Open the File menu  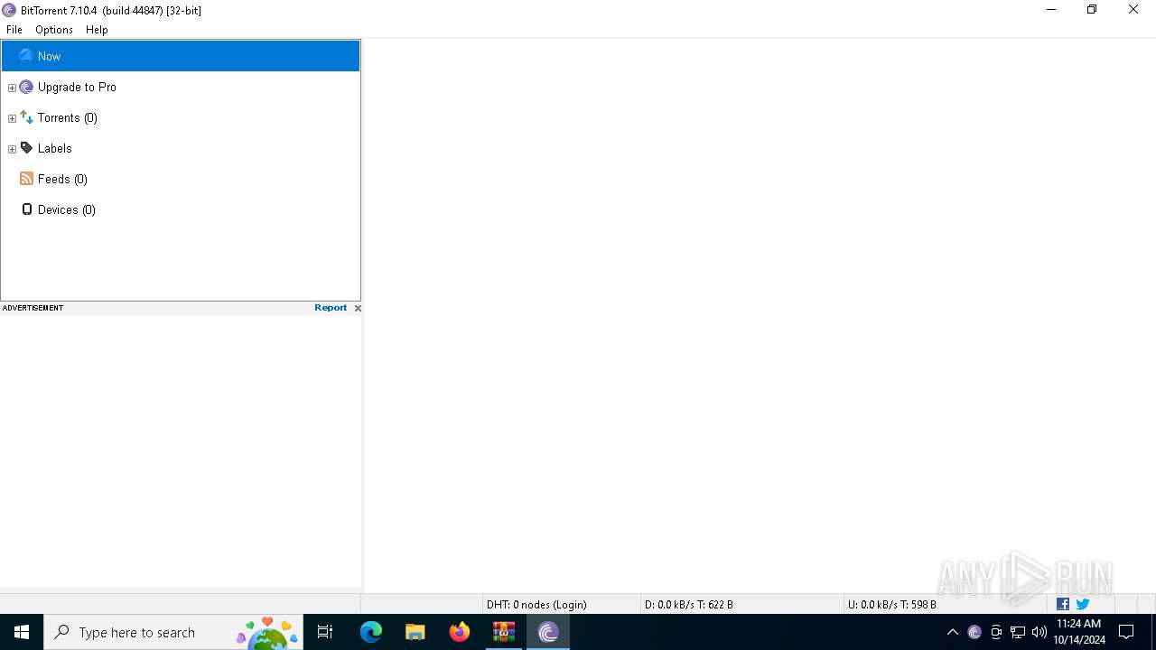[x=14, y=30]
